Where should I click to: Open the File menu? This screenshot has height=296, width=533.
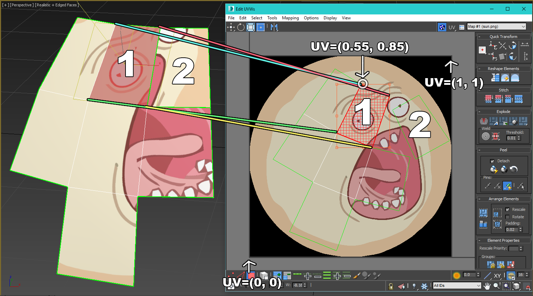coord(231,18)
